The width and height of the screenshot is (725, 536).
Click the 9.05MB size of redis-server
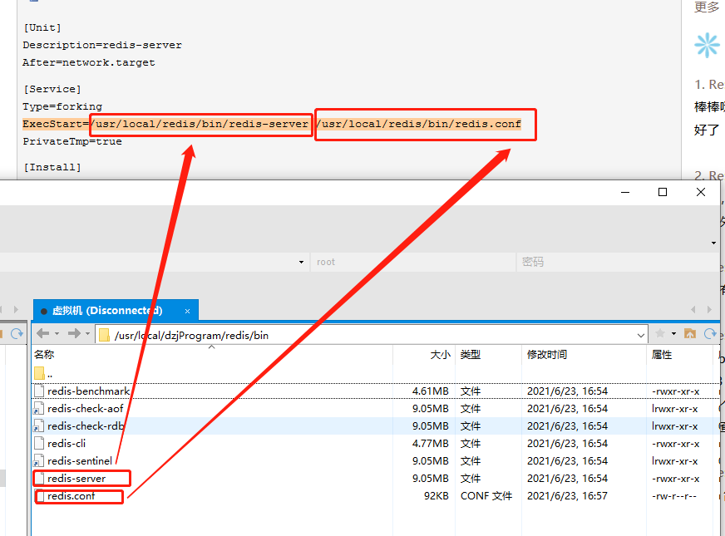click(x=431, y=479)
